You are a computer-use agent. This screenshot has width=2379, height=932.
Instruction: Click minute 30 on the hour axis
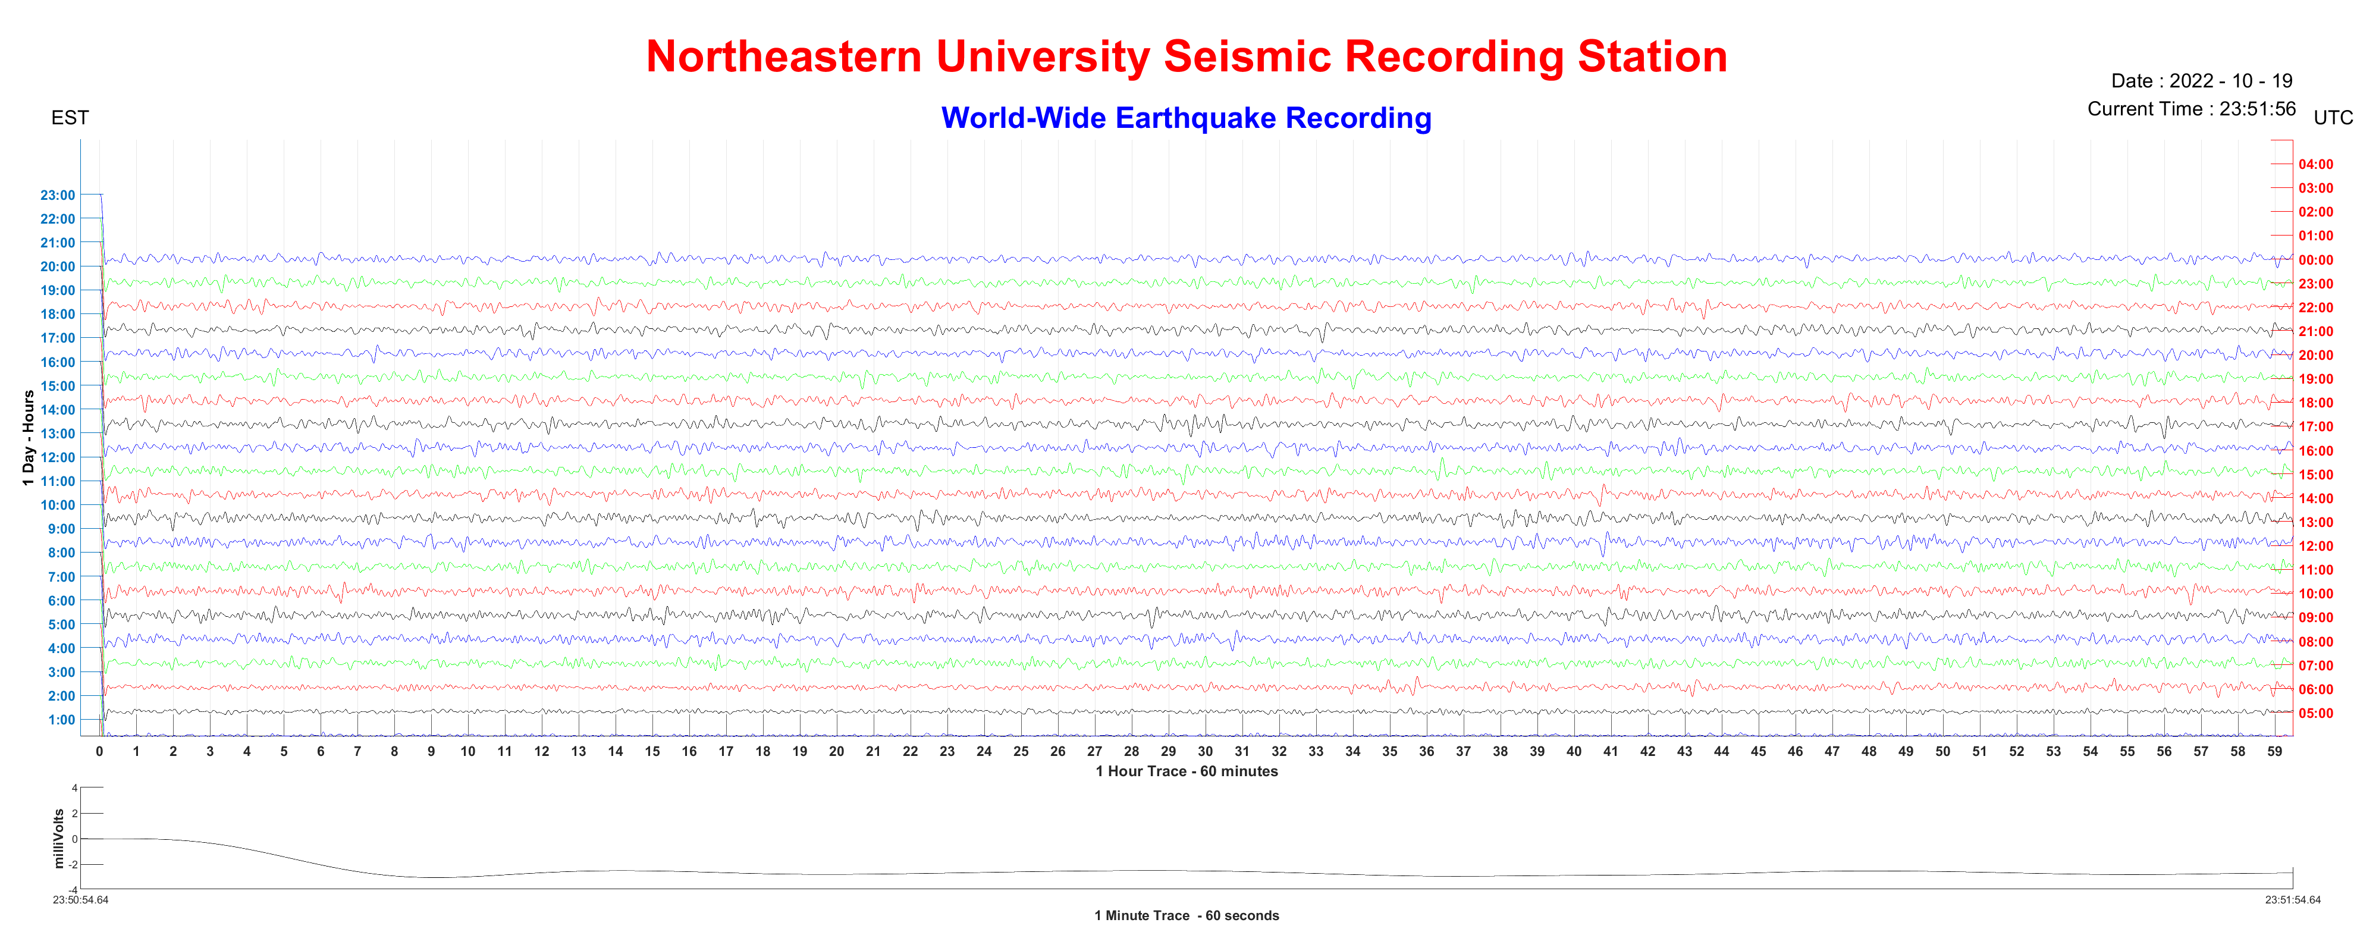point(1205,752)
